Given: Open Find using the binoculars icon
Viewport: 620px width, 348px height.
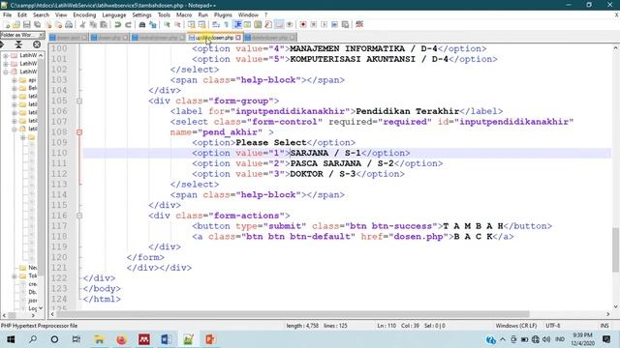Looking at the screenshot, I should click(x=142, y=24).
